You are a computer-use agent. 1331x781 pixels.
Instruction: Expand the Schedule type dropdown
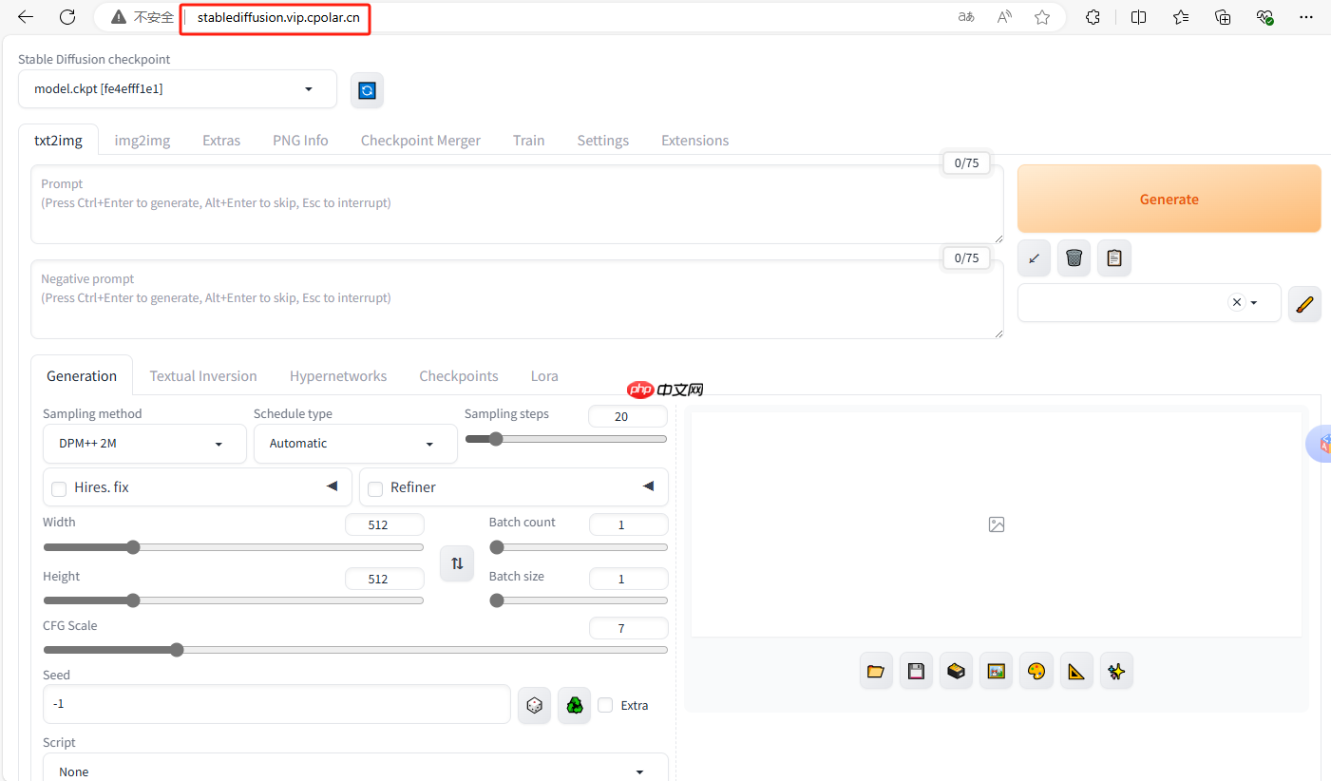354,444
